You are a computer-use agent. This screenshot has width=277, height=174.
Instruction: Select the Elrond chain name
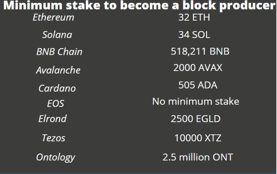click(x=52, y=119)
